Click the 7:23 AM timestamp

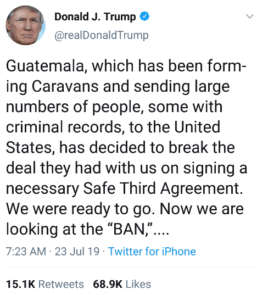coord(26,252)
